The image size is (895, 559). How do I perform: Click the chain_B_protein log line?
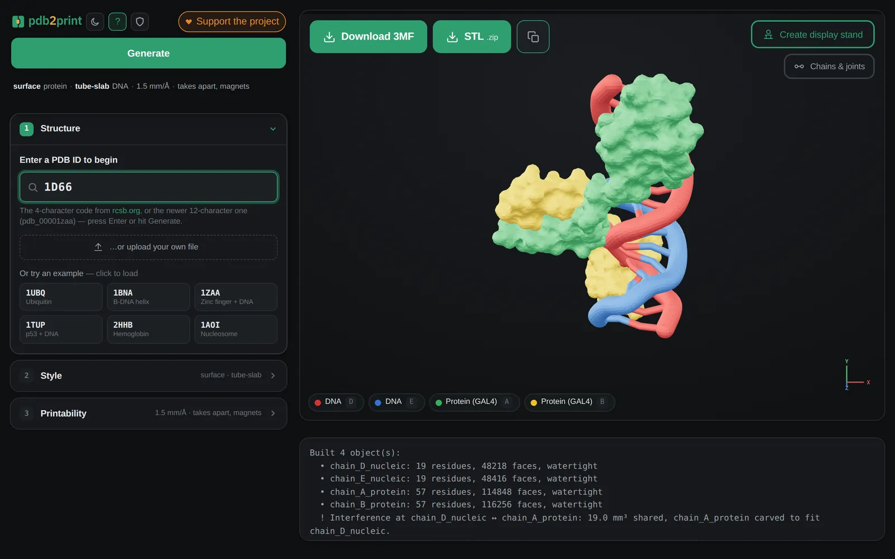tap(461, 505)
